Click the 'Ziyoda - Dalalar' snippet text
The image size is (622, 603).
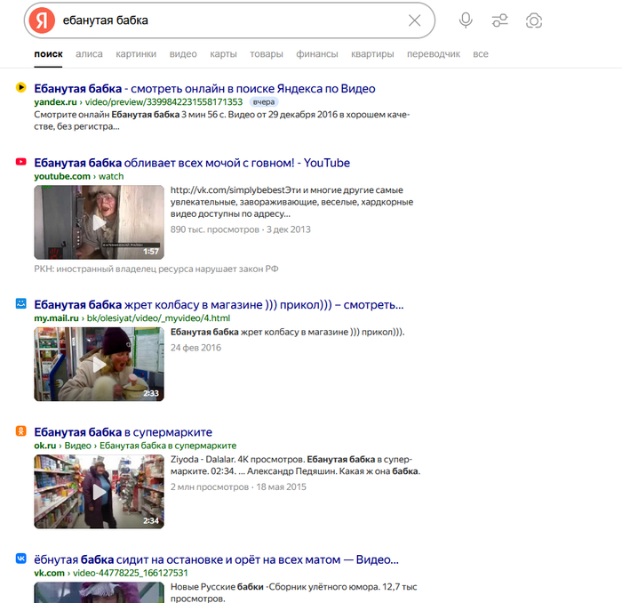tap(295, 465)
